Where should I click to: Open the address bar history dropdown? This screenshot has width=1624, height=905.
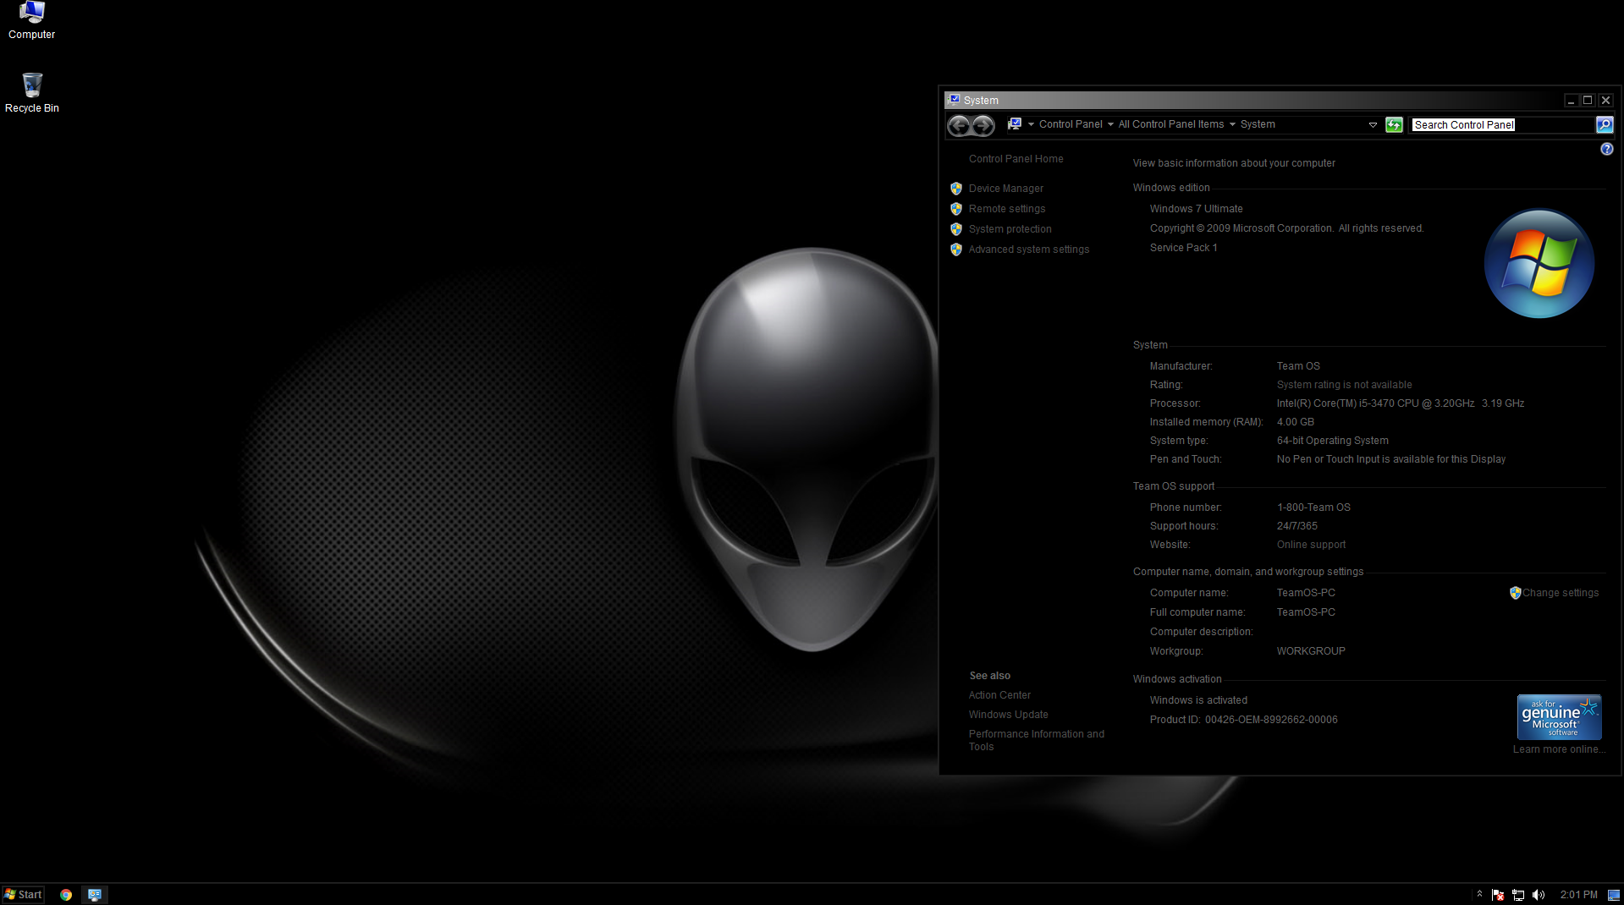[1373, 125]
